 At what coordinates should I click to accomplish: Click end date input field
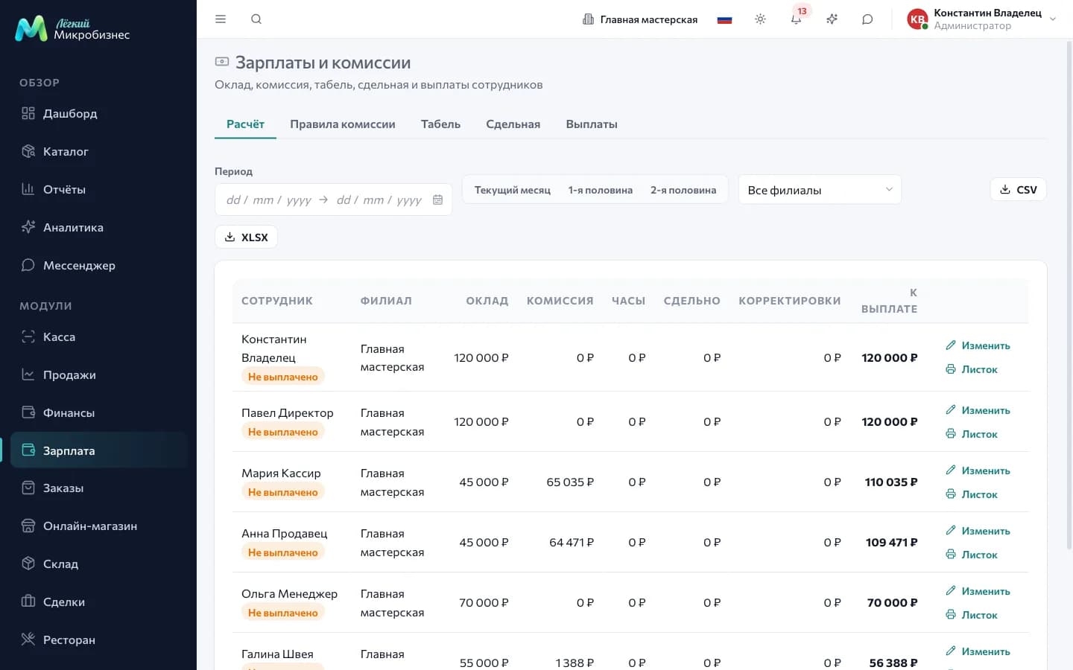[379, 200]
